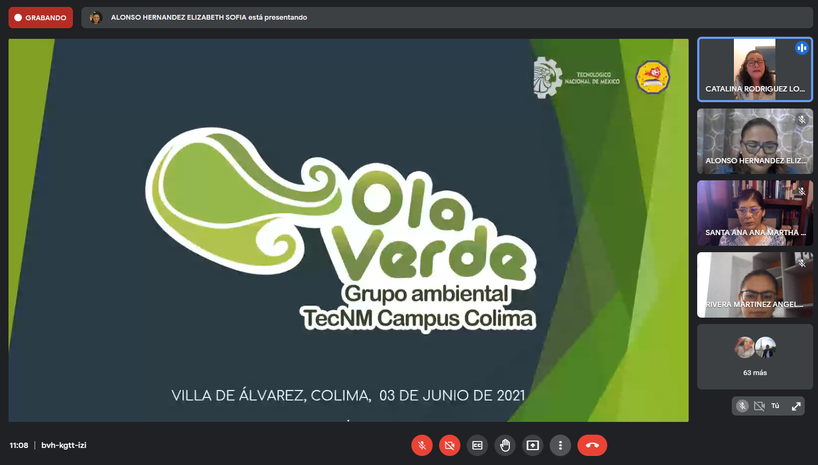The height and width of the screenshot is (465, 818).
Task: Raise your hand
Action: [x=505, y=445]
